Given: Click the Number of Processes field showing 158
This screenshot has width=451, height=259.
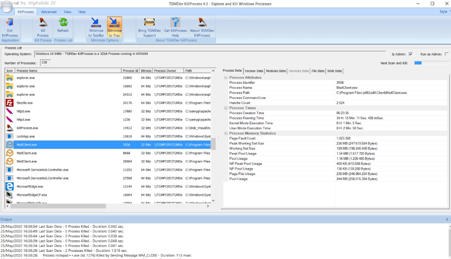Looking at the screenshot, I should 45,63.
